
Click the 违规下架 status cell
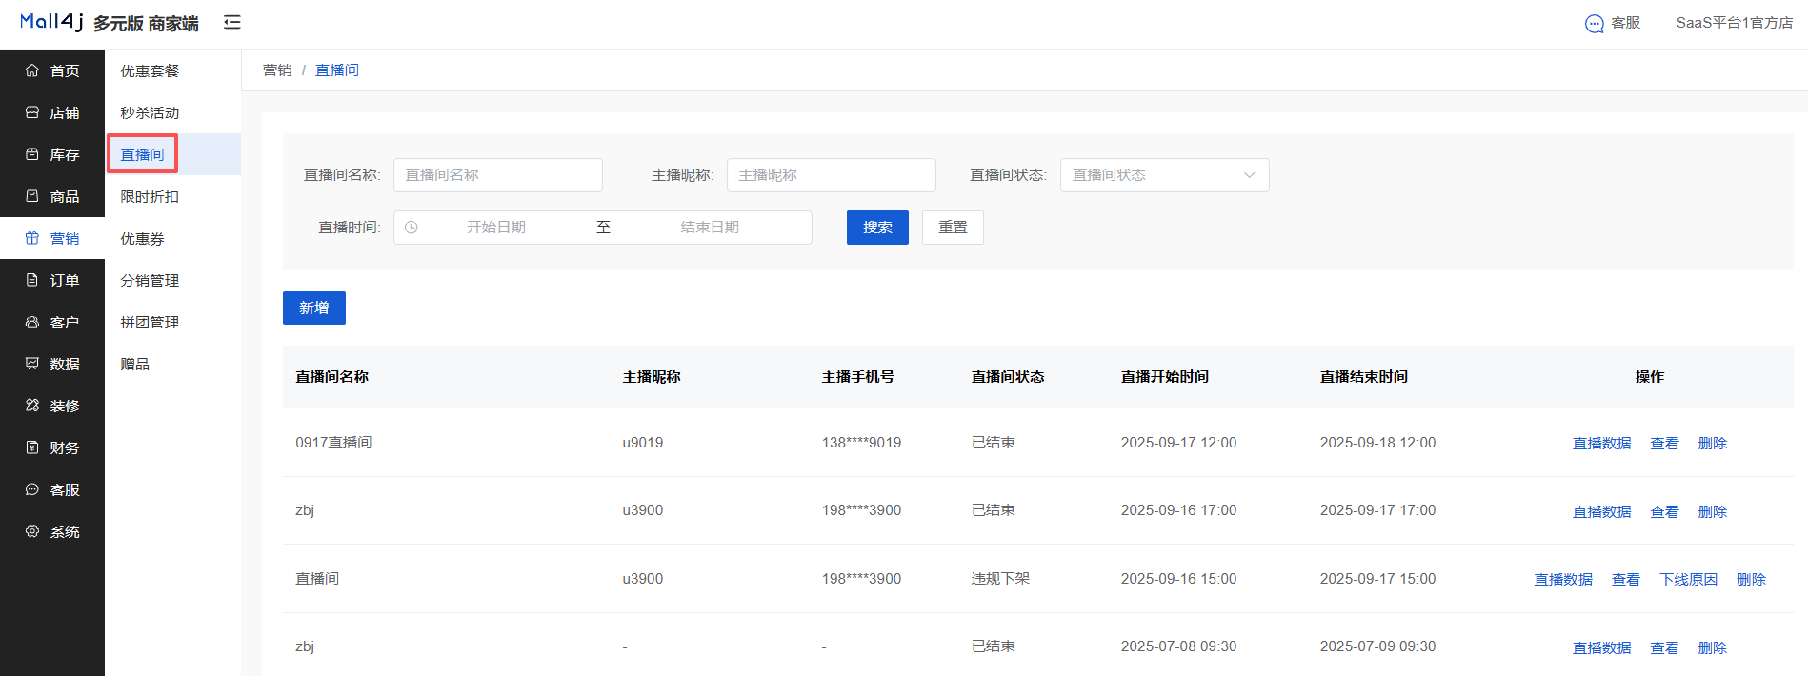point(1000,579)
